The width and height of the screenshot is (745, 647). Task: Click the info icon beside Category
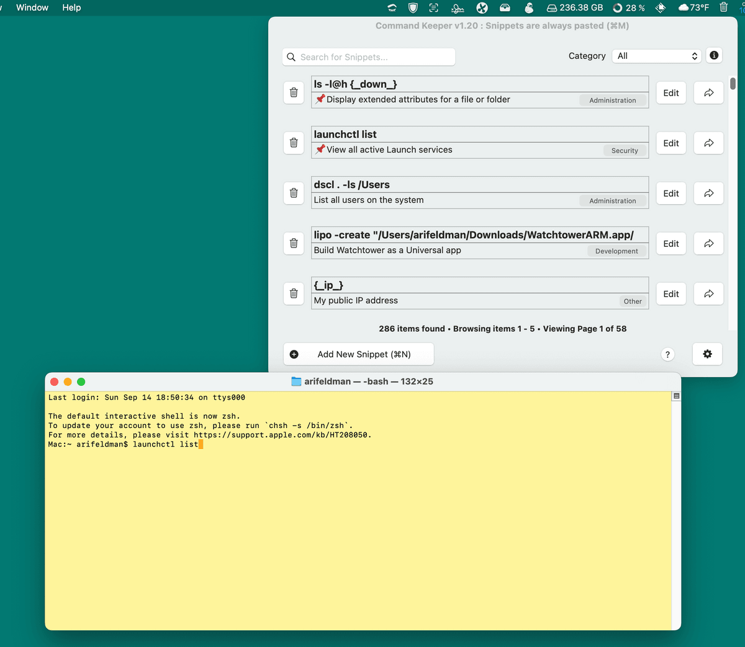(714, 56)
